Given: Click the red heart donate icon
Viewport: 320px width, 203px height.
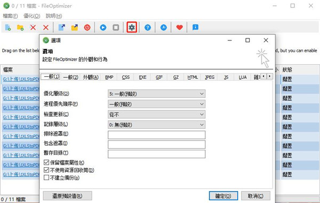Looking at the screenshot, I should [179, 27].
